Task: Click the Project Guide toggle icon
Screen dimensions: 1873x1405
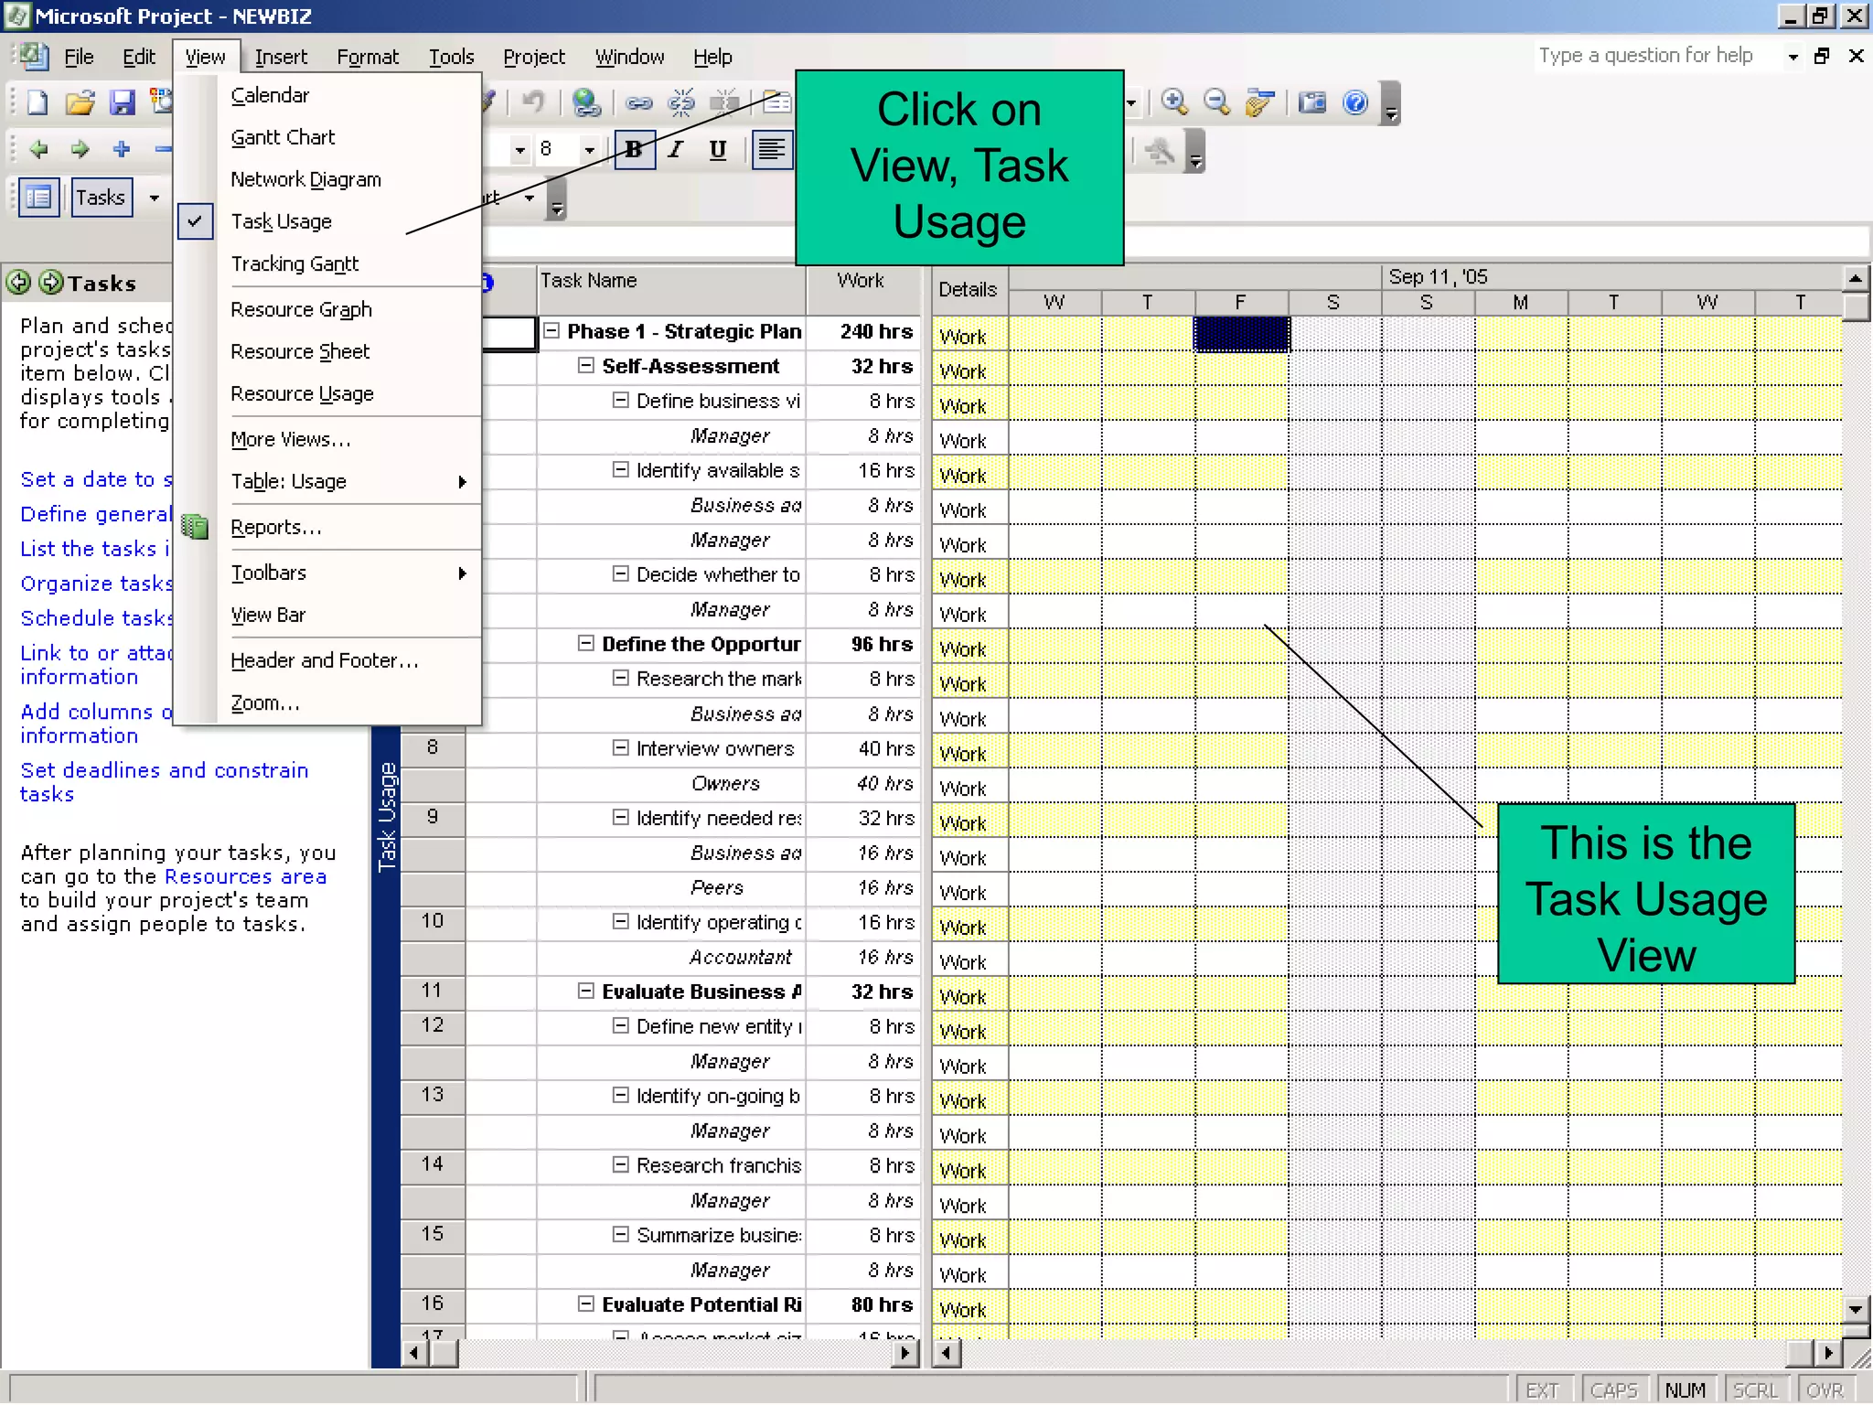Action: coord(38,197)
